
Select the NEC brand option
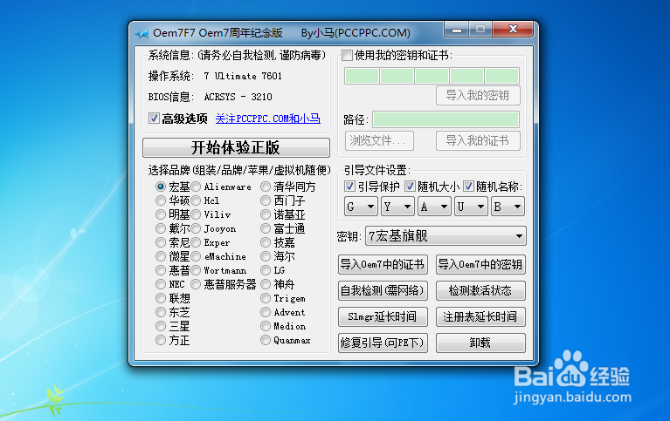click(x=161, y=284)
